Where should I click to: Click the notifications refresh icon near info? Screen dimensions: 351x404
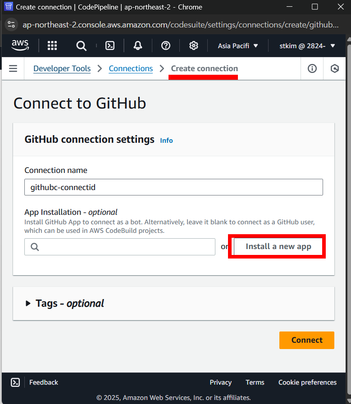[334, 68]
